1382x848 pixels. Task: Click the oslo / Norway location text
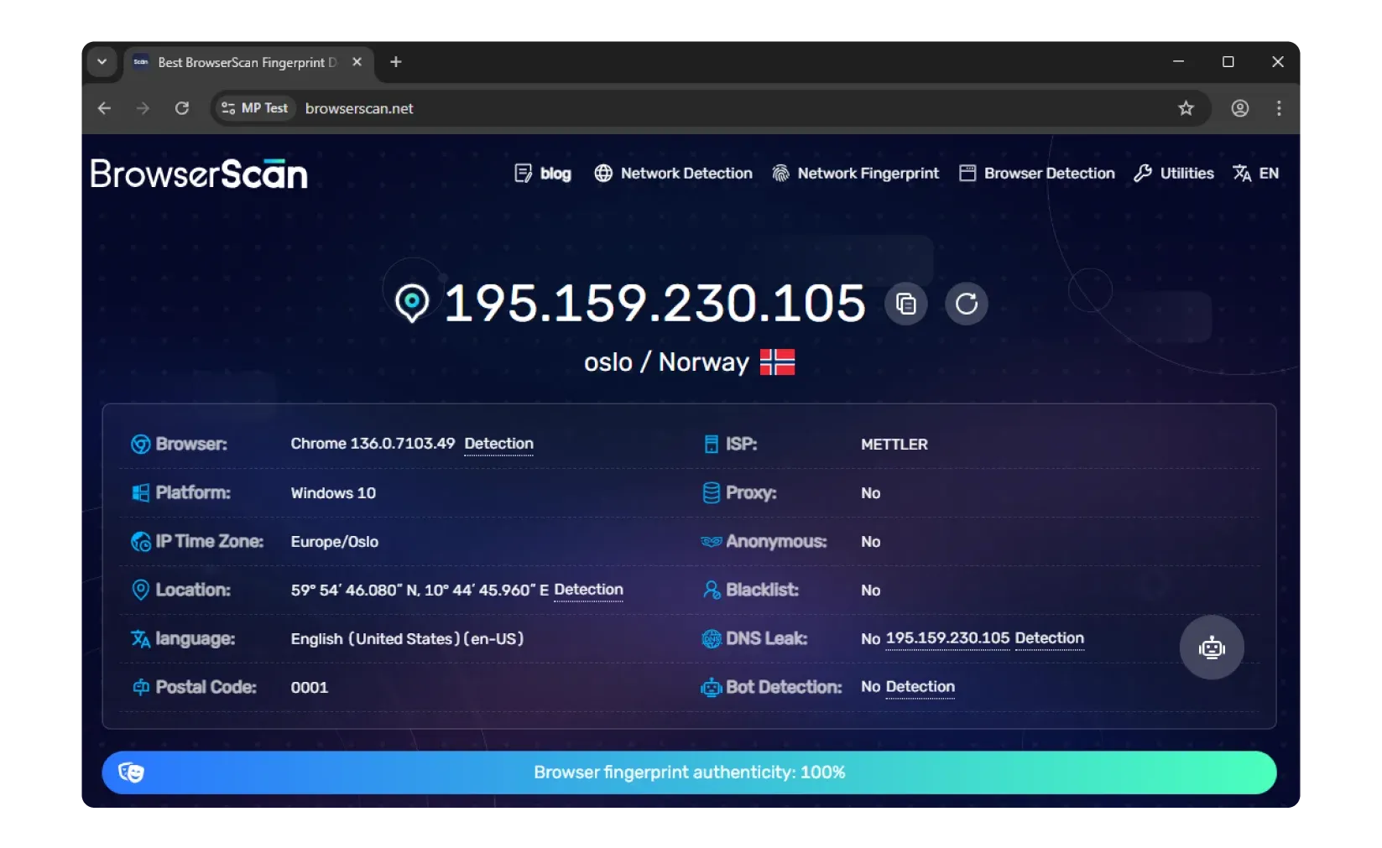[666, 362]
